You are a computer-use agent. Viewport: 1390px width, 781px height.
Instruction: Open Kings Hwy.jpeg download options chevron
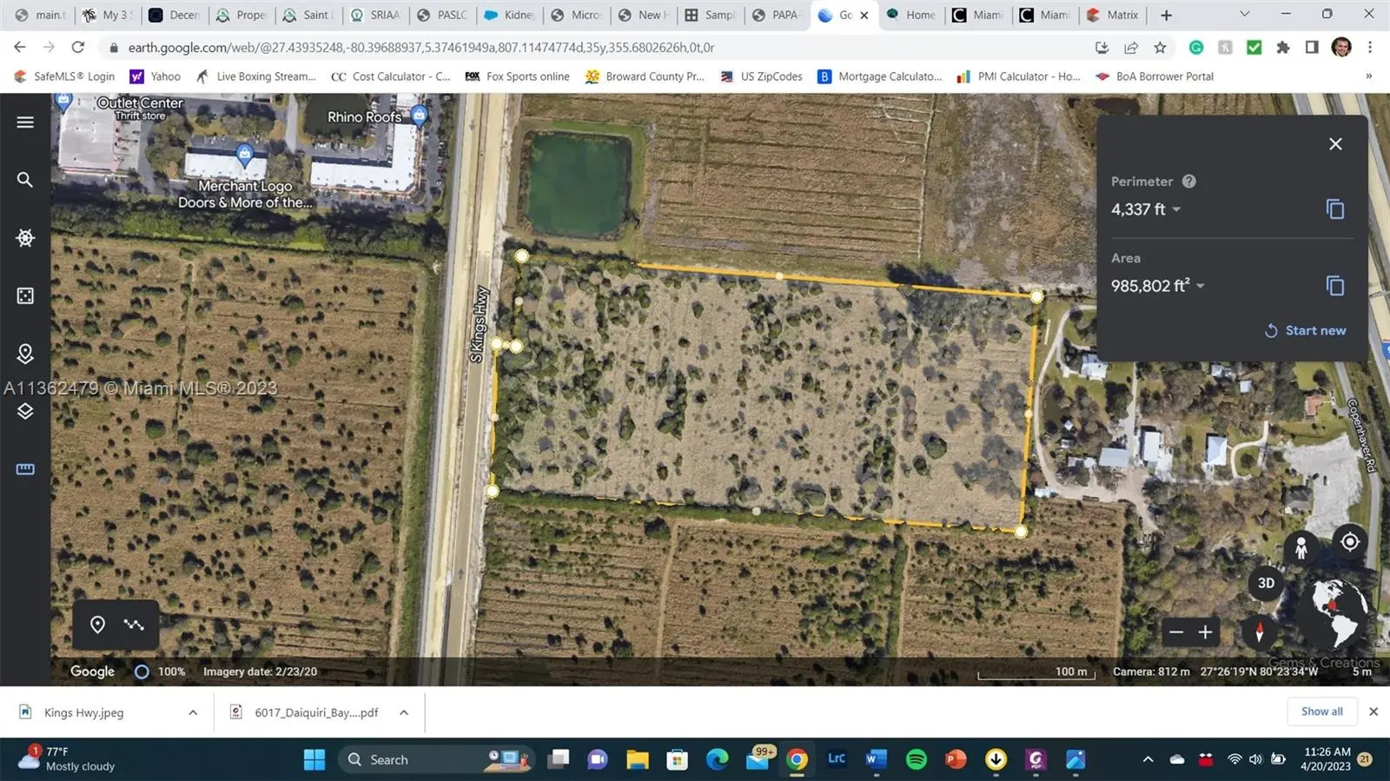pos(193,712)
